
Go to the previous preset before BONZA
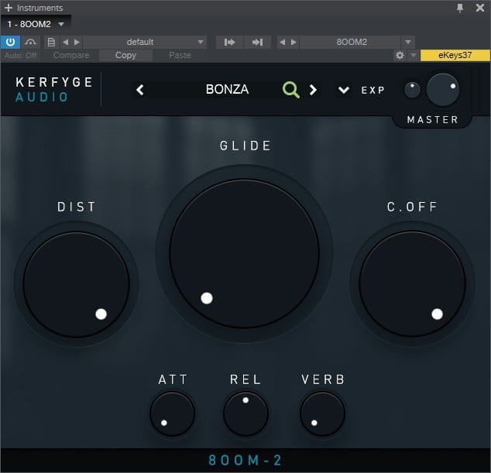coord(140,90)
